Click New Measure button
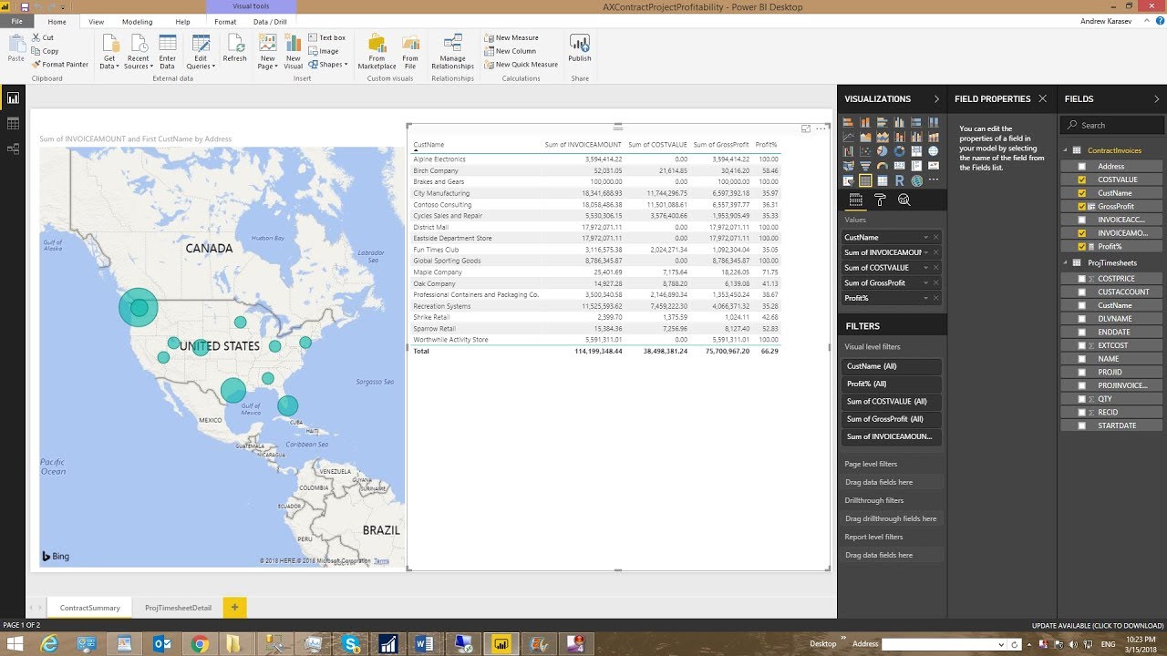This screenshot has height=656, width=1167. tap(511, 37)
